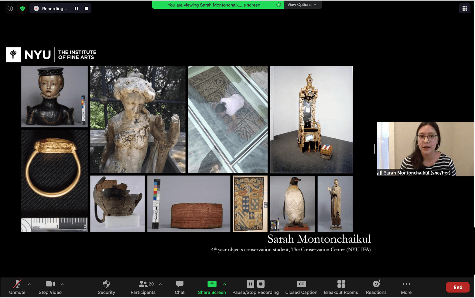
Task: Unmute the microphone
Action: click(17, 287)
